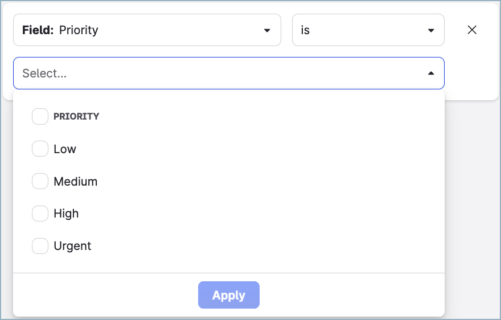Image resolution: width=501 pixels, height=320 pixels.
Task: Pick the Urgent option label
Action: (72, 246)
